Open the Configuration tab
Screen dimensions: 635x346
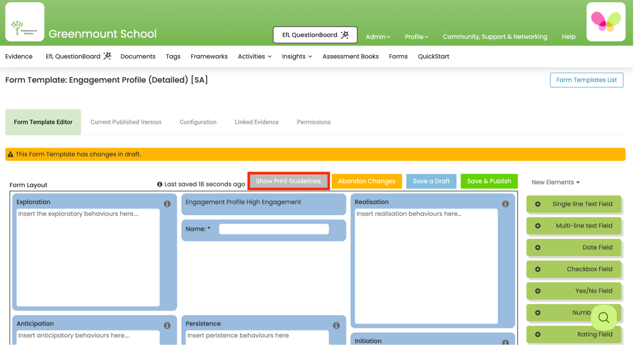198,122
